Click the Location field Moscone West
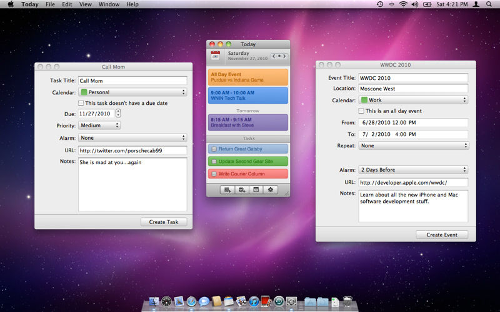Screen dimensions: 500x312 coord(413,89)
